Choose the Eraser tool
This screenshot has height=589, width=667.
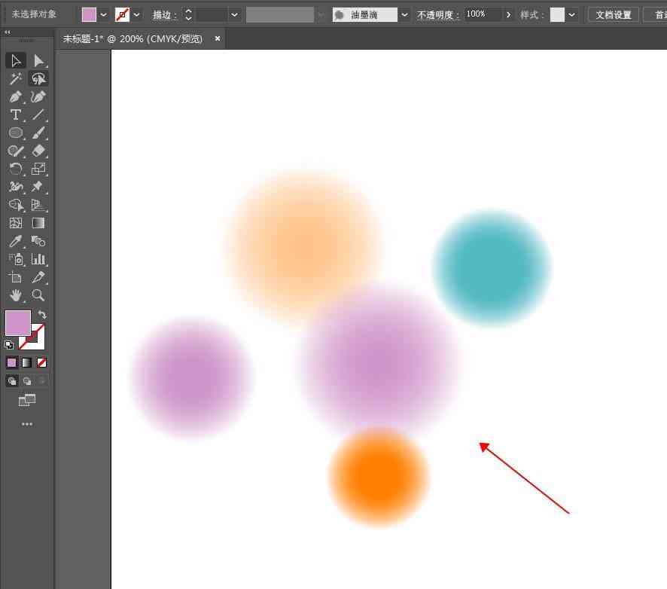click(38, 151)
